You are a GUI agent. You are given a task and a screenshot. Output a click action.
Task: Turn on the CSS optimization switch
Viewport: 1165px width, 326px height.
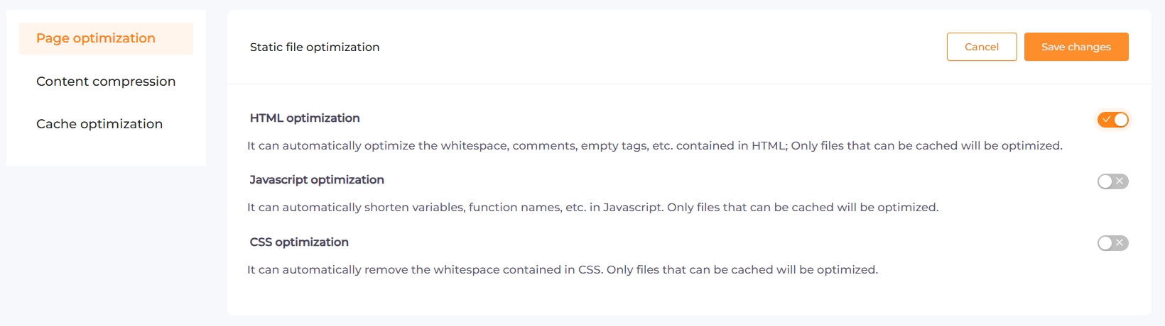(1113, 243)
